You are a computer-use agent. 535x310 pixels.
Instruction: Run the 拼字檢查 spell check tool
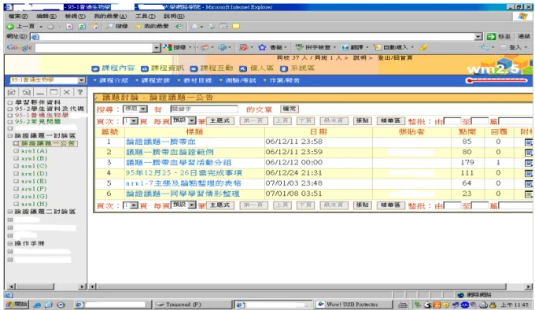tap(314, 47)
